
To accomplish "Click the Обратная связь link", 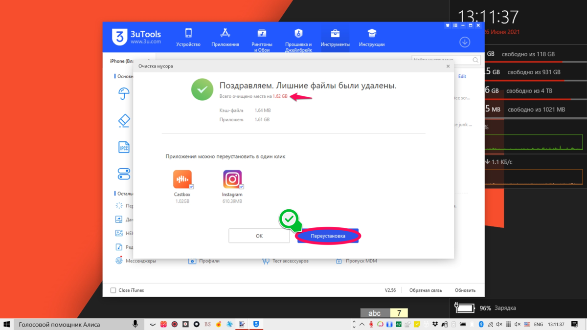I will coord(426,290).
